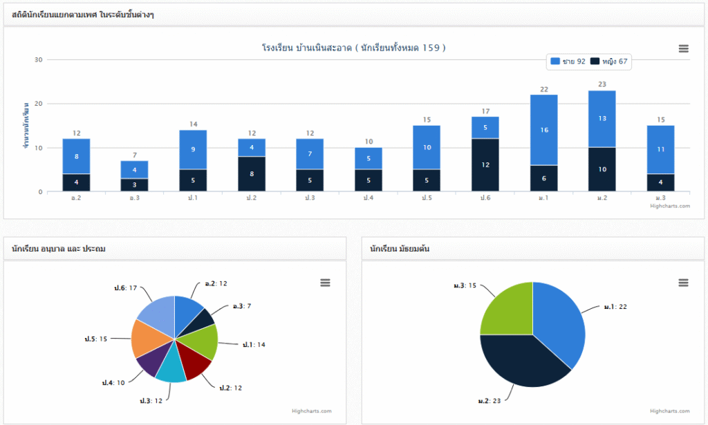This screenshot has width=708, height=425.
Task: Follow Highcharts.com link in primary pie chart
Action: tap(311, 411)
